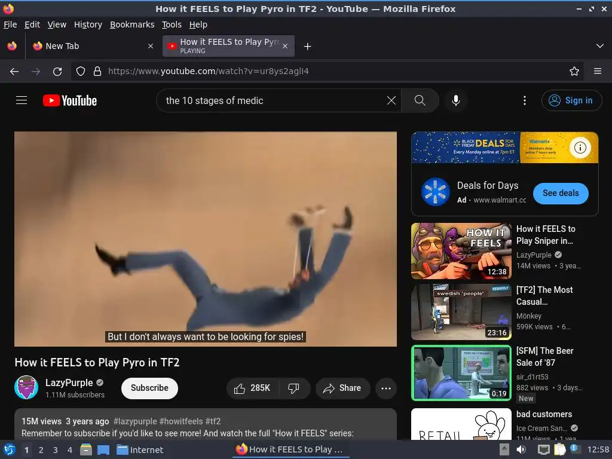612x459 pixels.
Task: Subscribe to LazyPurple channel
Action: click(149, 388)
